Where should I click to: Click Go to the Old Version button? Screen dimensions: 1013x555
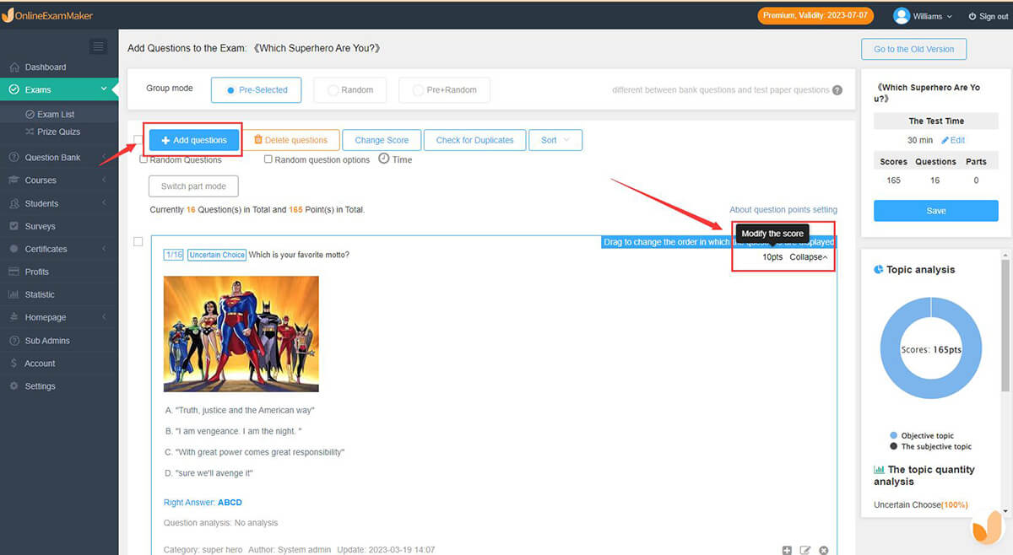coord(913,49)
